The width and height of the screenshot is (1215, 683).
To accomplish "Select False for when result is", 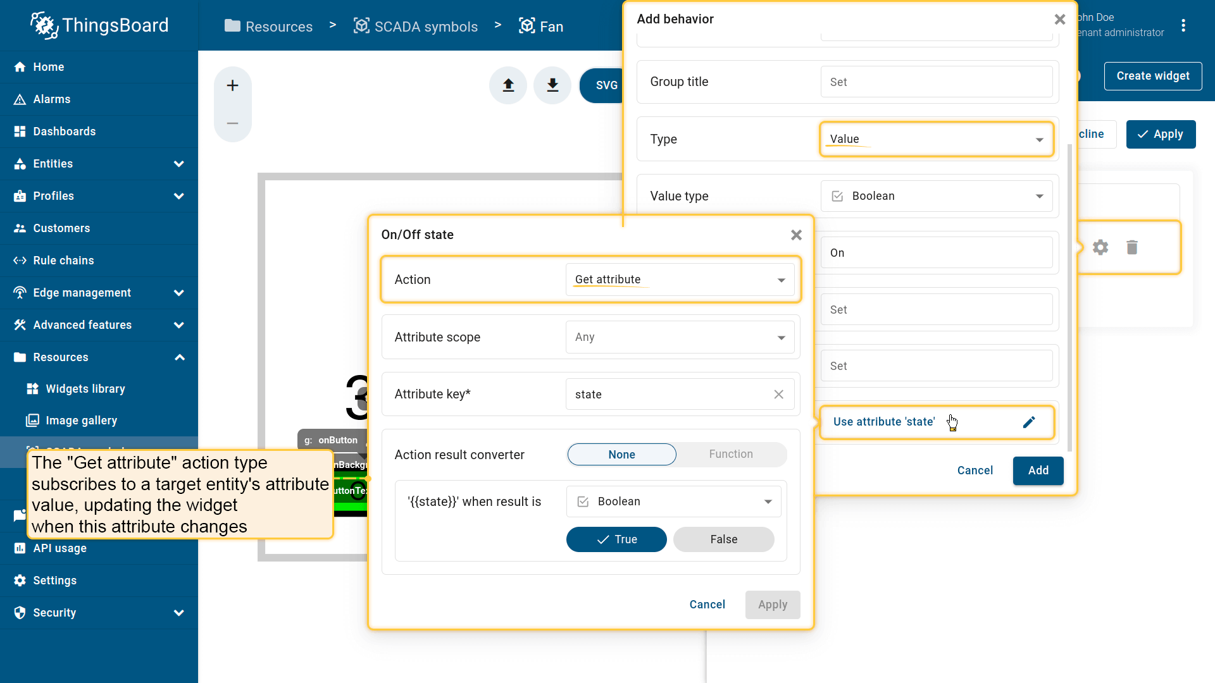I will (723, 539).
